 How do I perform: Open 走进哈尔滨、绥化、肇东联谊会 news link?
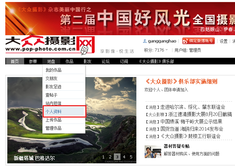(193, 107)
